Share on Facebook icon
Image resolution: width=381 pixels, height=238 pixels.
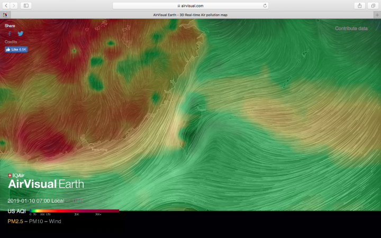(10, 33)
